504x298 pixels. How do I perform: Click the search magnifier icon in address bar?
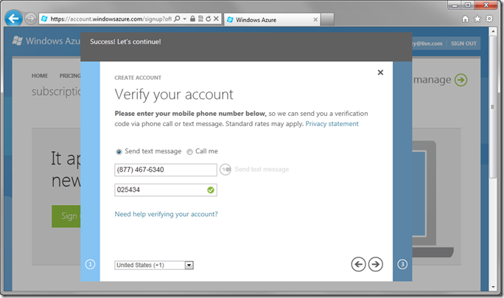point(177,19)
